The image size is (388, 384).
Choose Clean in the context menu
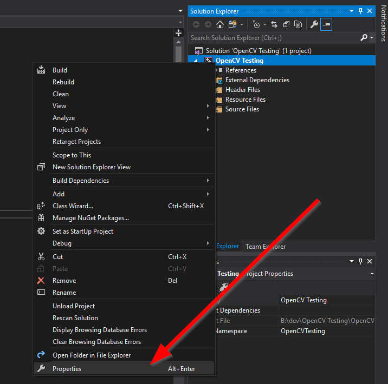(x=124, y=94)
